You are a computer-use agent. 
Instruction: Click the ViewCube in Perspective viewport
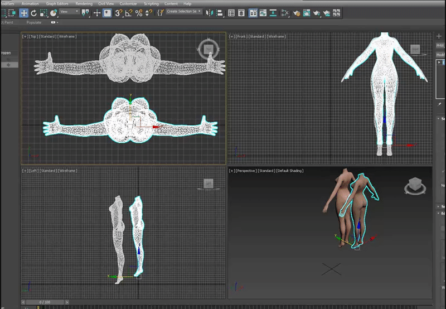[x=414, y=184]
